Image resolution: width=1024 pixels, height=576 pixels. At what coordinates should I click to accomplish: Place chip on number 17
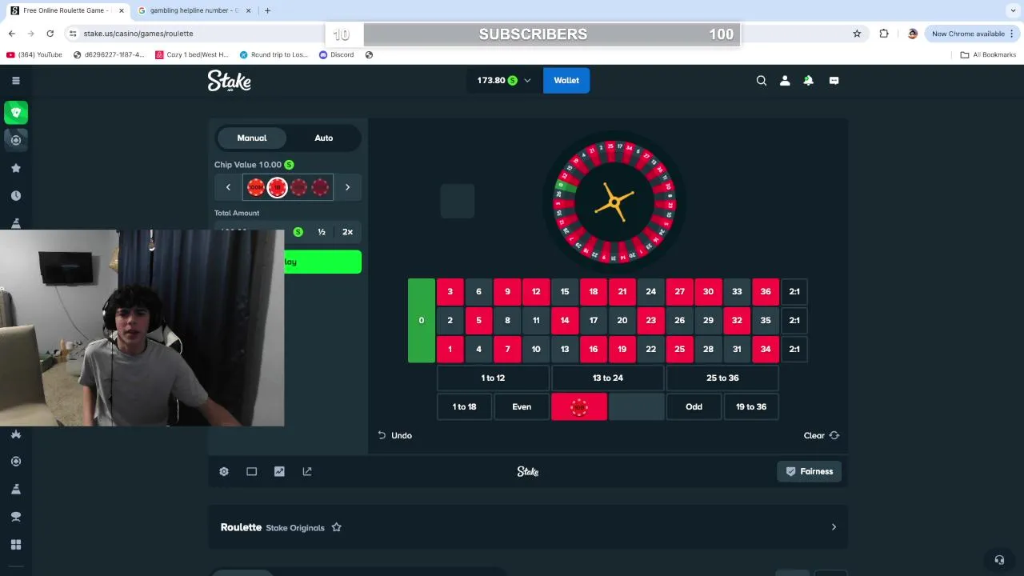594,320
